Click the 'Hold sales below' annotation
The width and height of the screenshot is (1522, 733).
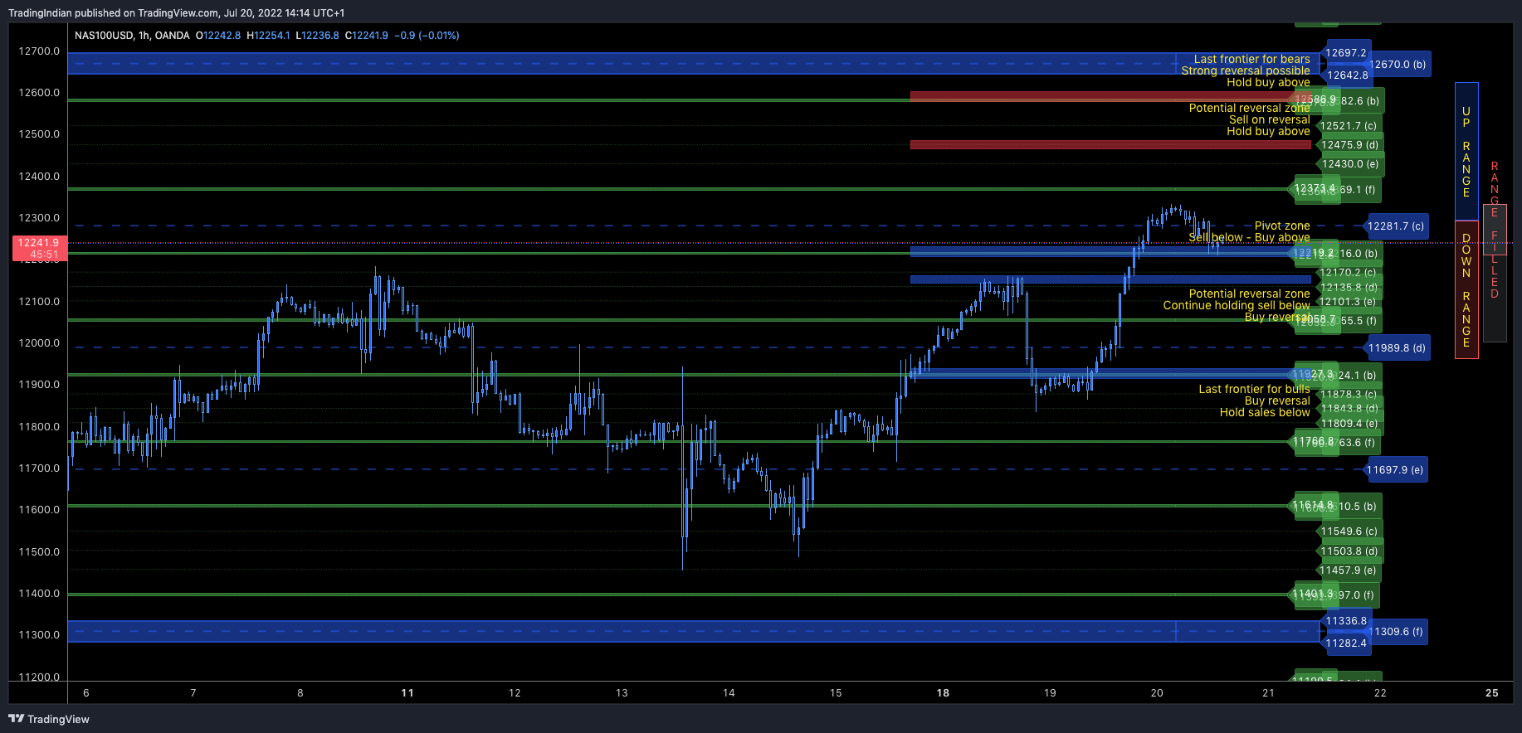click(1265, 412)
